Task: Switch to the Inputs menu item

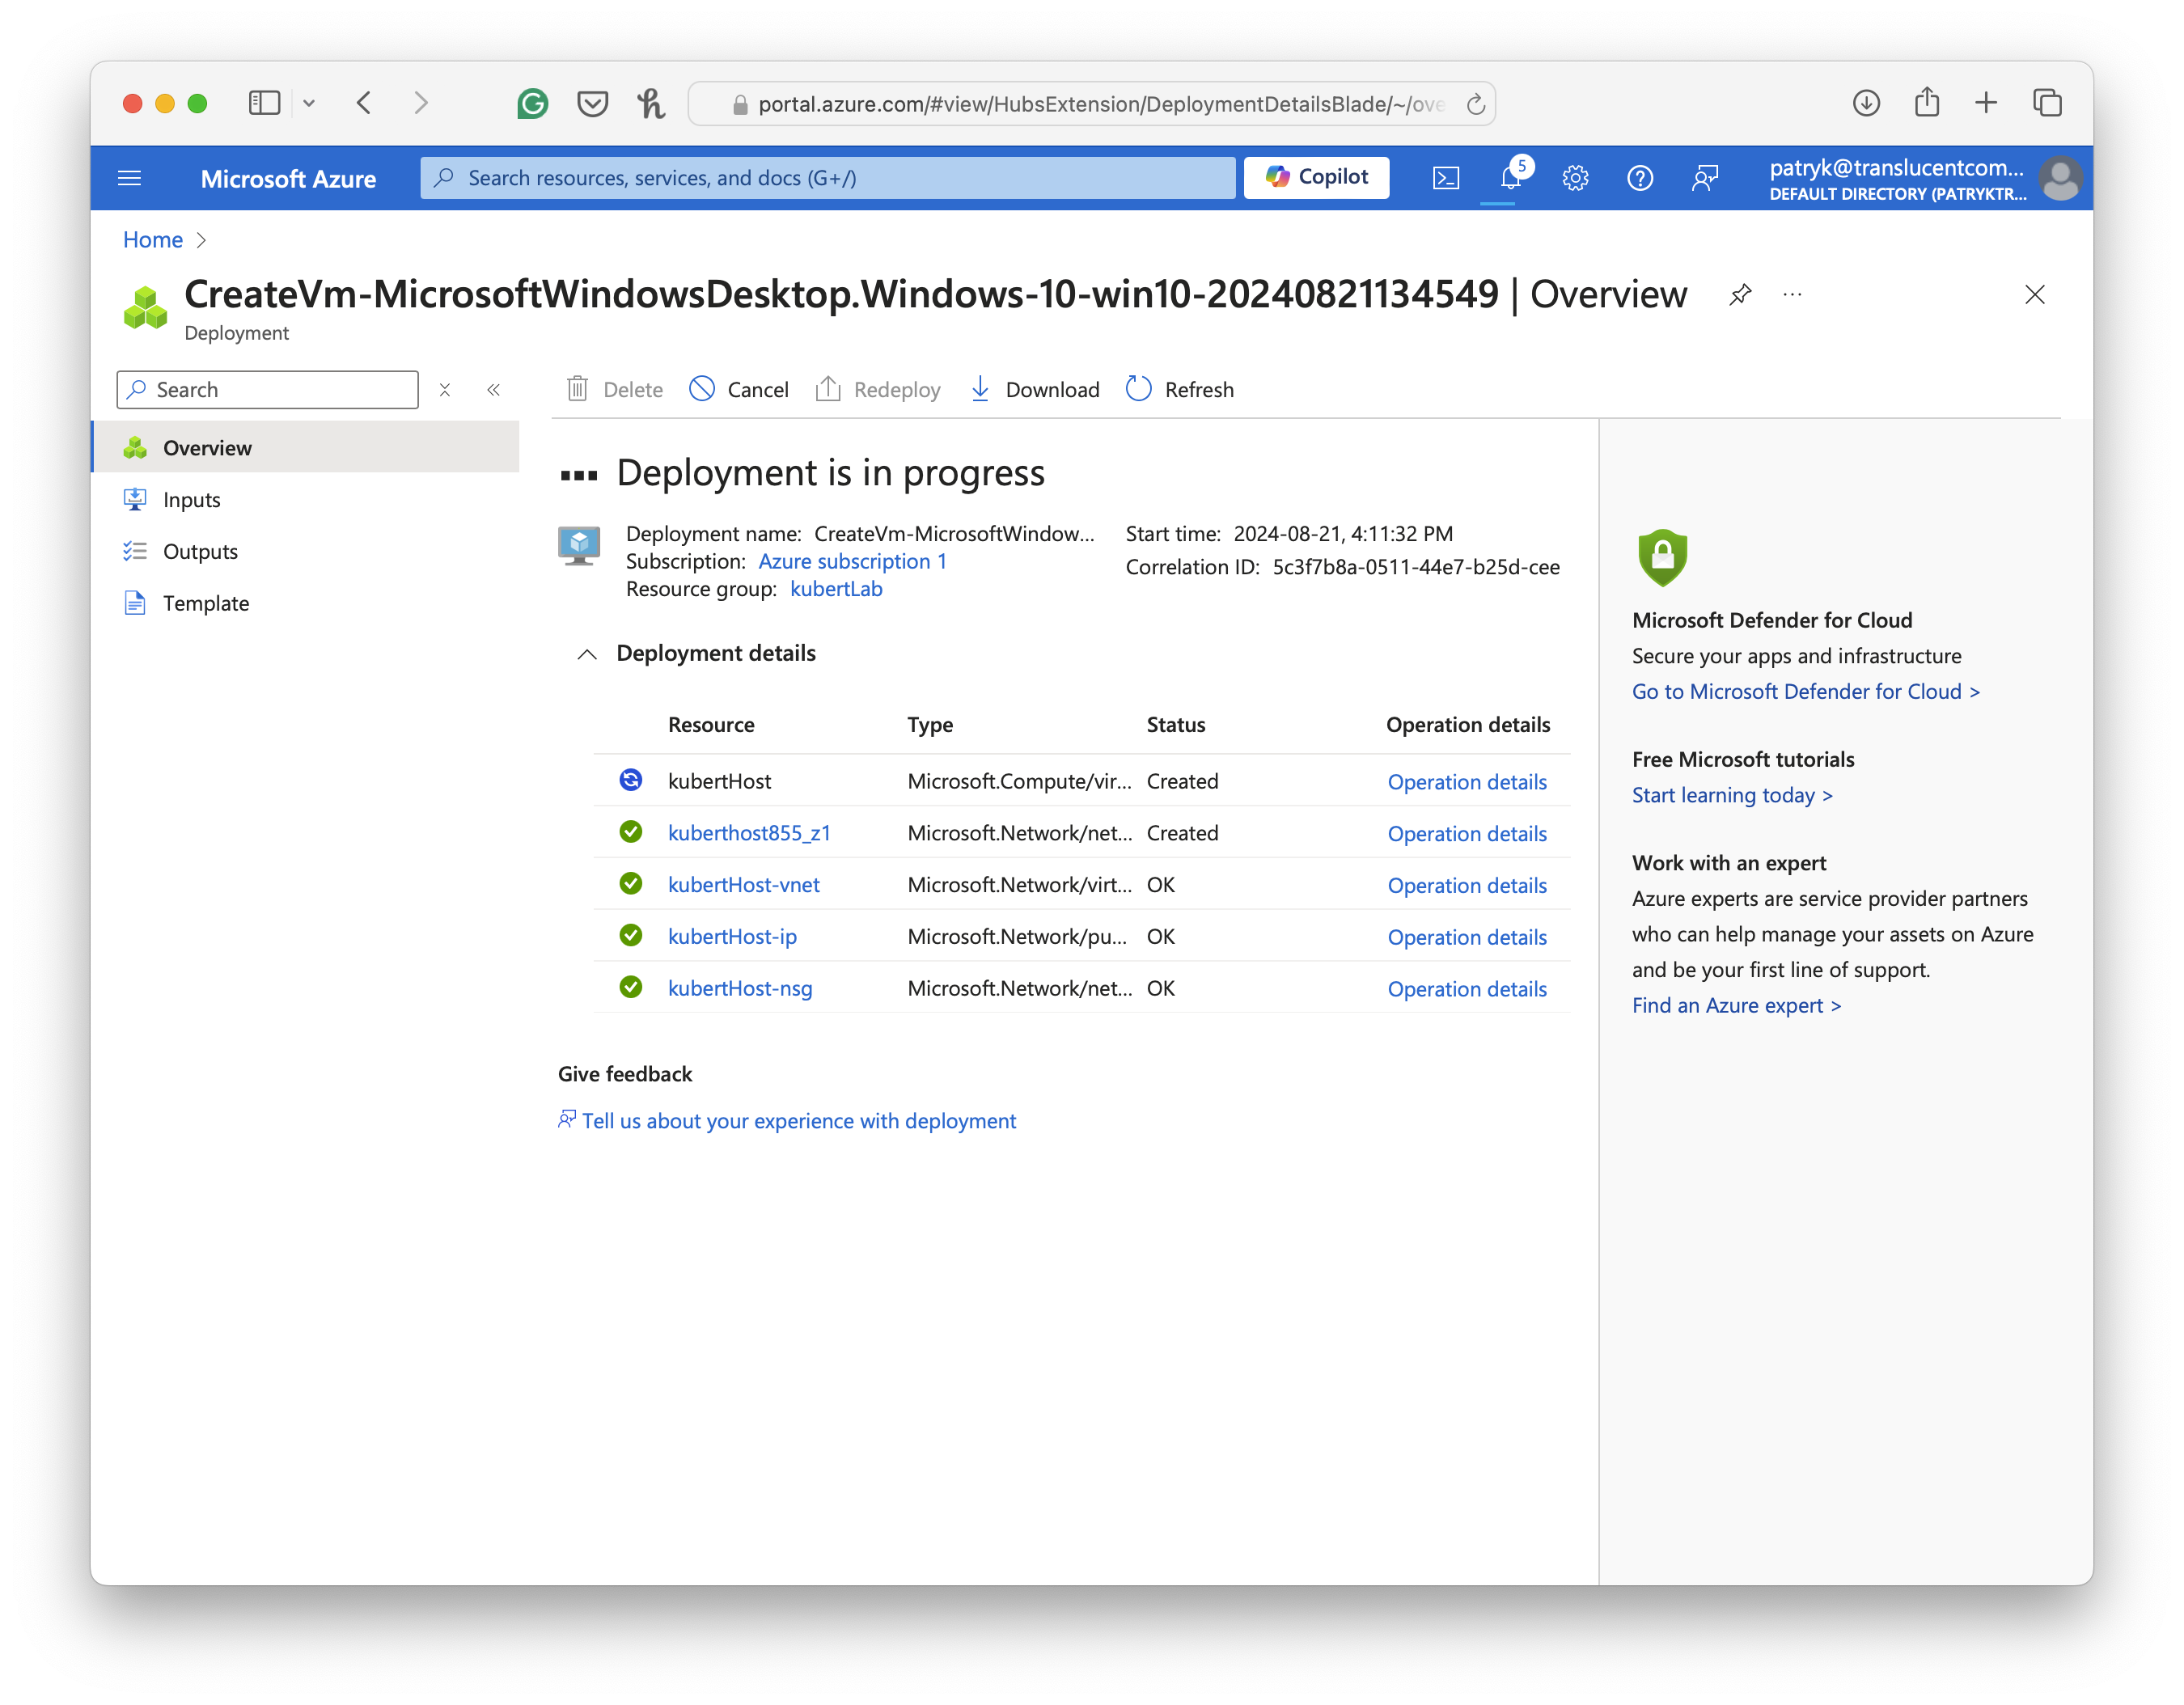Action: [192, 500]
